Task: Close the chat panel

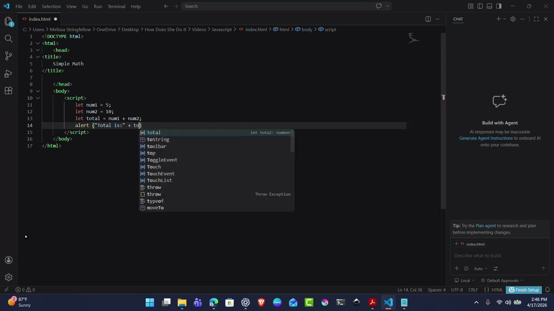Action: 546,19
